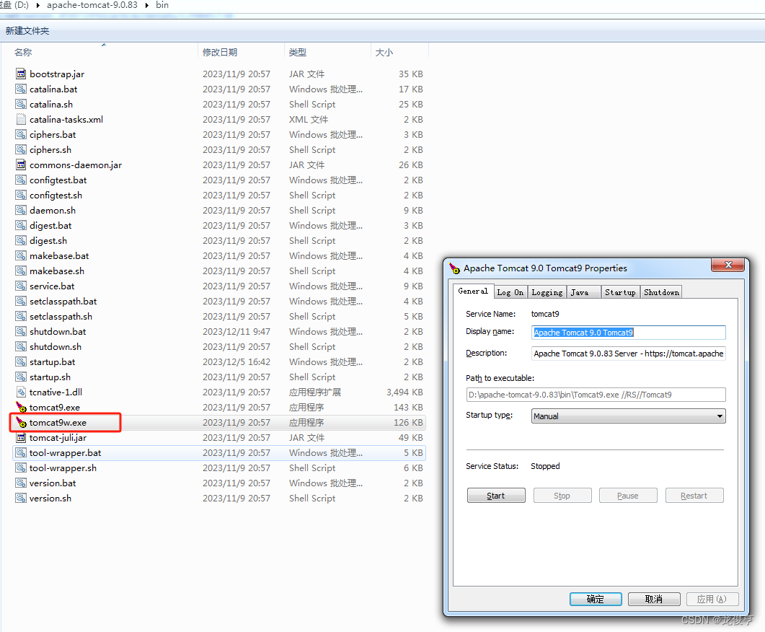This screenshot has height=632, width=765.
Task: Select the digest.sh file name
Action: [48, 240]
